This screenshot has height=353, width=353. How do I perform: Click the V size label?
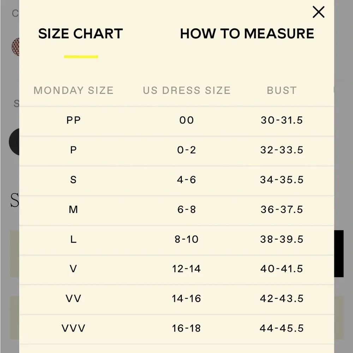pos(73,269)
